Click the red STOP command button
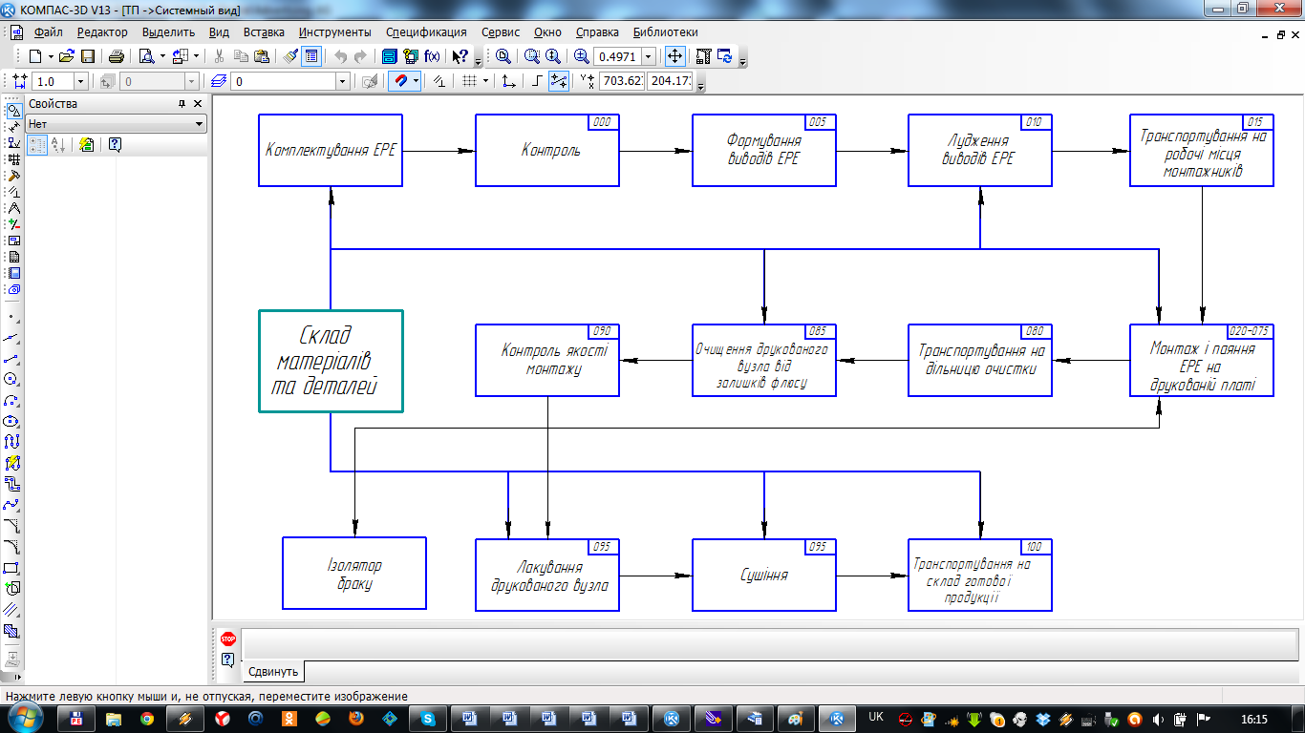The height and width of the screenshot is (733, 1305). point(228,639)
